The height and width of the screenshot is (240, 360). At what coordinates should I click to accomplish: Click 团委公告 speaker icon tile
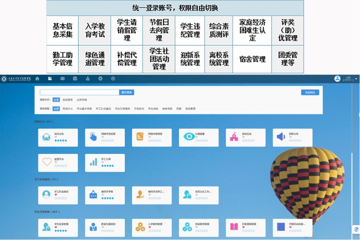click(x=281, y=136)
